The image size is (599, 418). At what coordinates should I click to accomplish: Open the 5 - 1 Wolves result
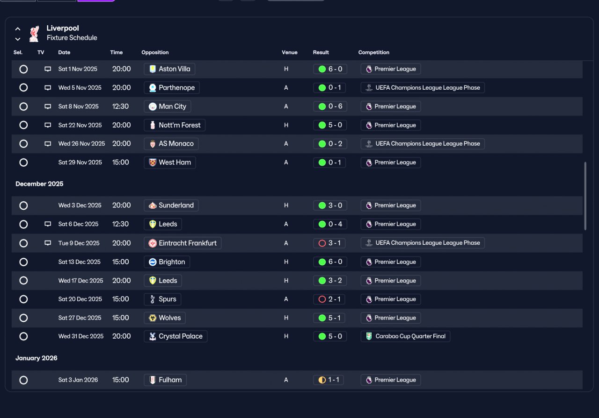[x=330, y=318]
